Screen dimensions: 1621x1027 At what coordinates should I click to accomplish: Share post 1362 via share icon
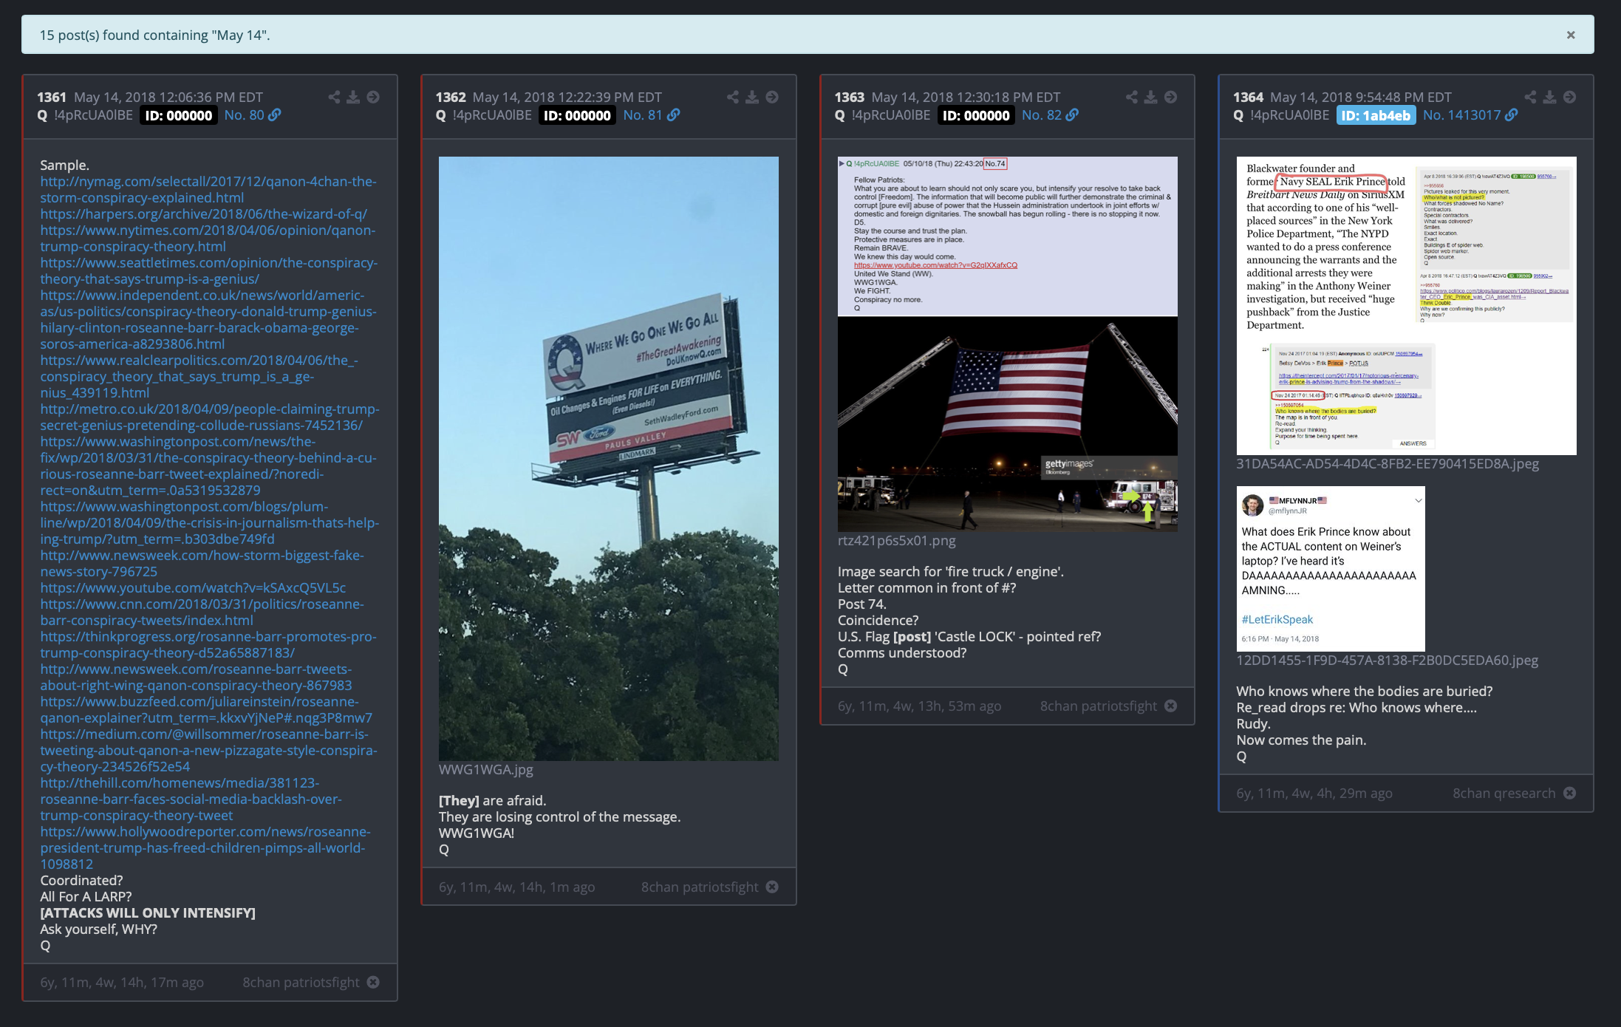(x=732, y=97)
